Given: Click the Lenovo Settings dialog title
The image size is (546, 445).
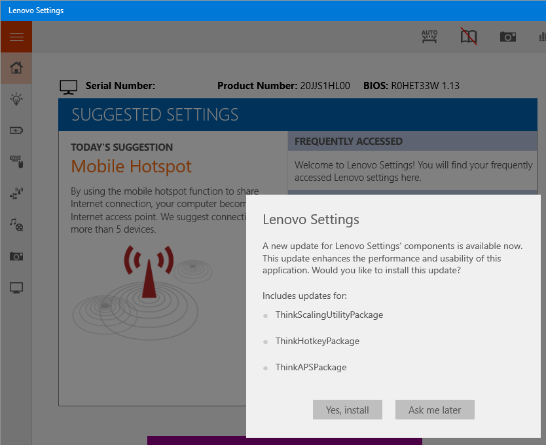Looking at the screenshot, I should click(310, 220).
